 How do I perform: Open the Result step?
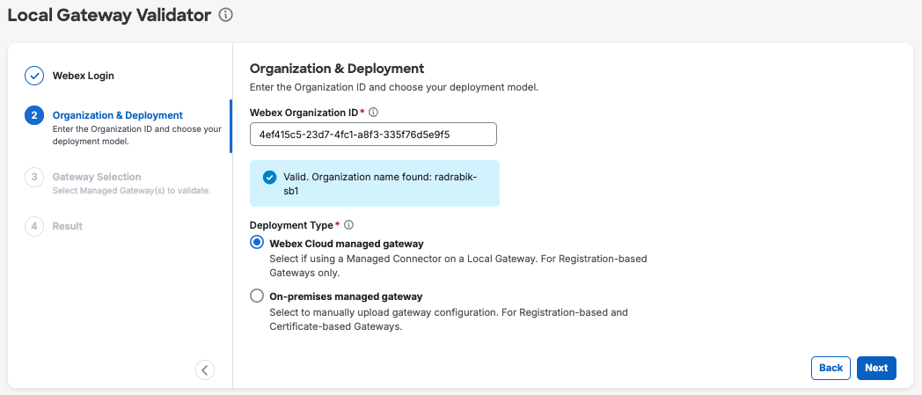tap(68, 226)
